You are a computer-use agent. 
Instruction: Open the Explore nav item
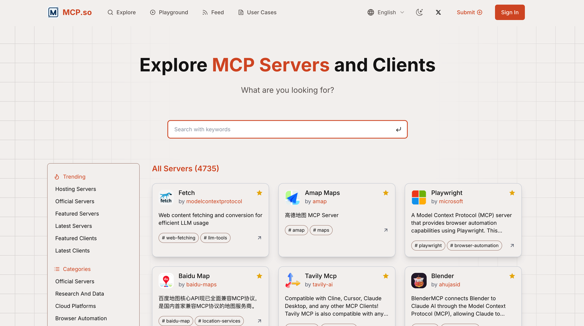(x=122, y=13)
